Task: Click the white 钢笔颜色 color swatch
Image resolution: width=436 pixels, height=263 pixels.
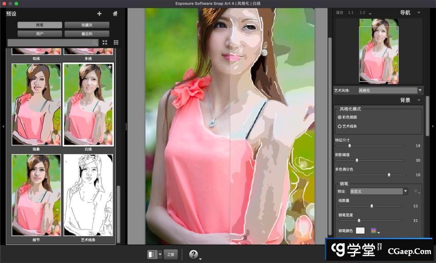Action: click(361, 230)
